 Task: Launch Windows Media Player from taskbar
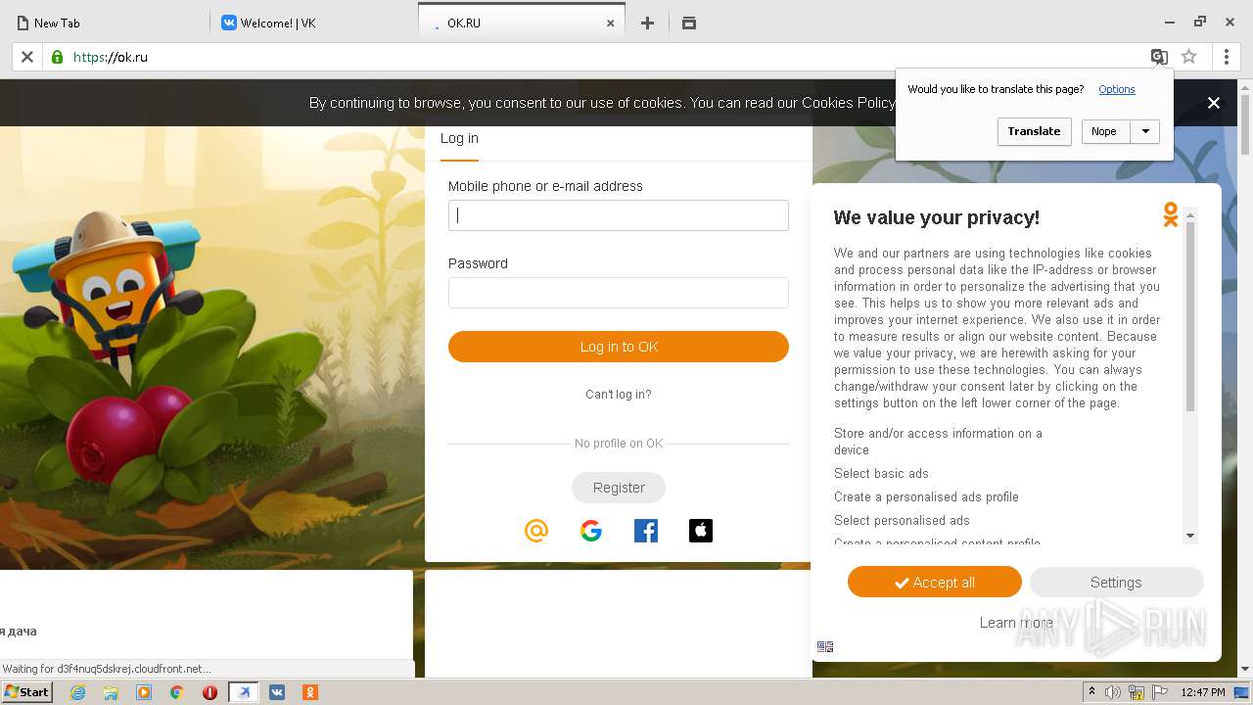tap(144, 692)
